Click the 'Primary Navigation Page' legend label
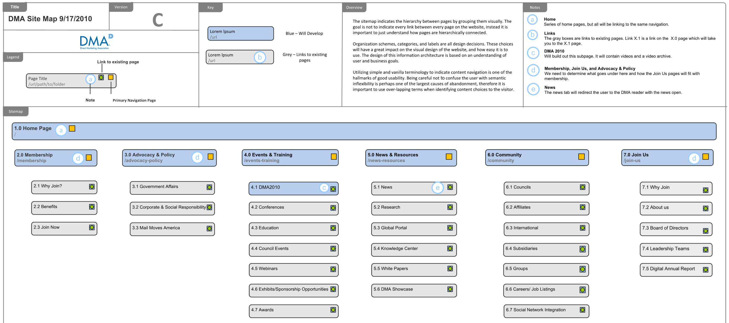Screen dimensions: 729x323 tap(134, 100)
